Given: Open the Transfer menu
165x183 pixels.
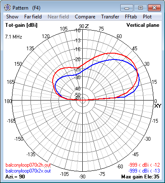Looking at the screenshot, I should 110,17.
